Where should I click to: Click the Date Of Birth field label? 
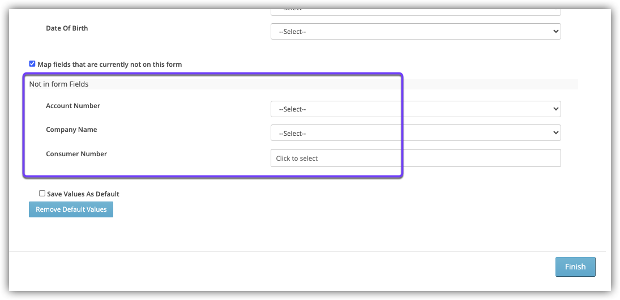pos(67,28)
